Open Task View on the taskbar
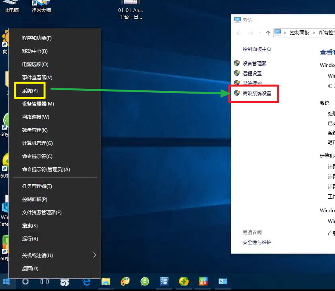 tap(45, 281)
